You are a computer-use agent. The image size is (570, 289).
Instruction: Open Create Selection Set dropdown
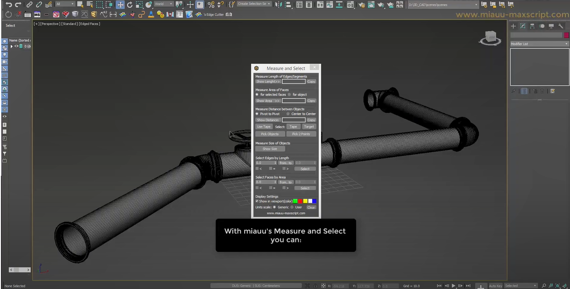pos(254,4)
